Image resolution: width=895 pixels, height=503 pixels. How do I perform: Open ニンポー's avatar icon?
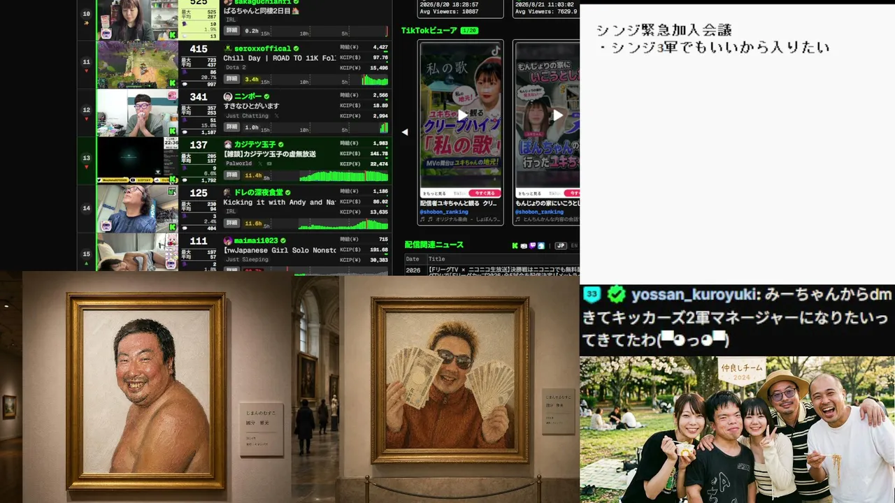coord(227,96)
